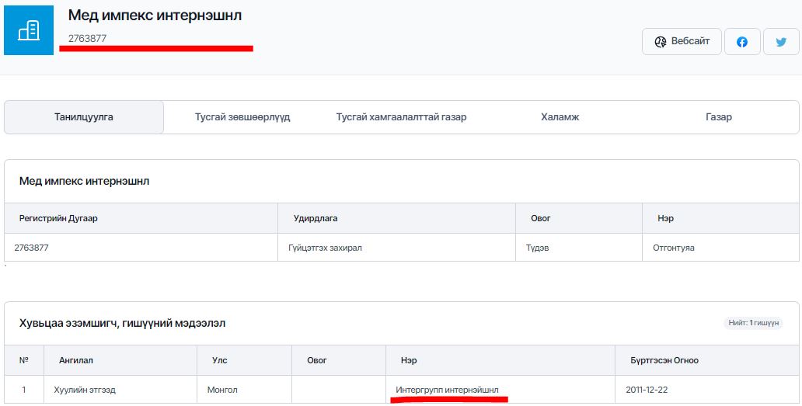Open the Вебсайт website button

[x=682, y=41]
